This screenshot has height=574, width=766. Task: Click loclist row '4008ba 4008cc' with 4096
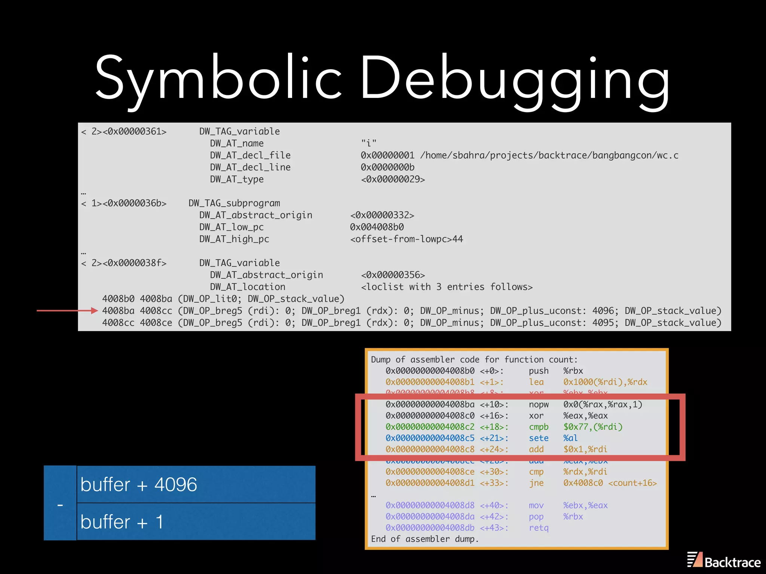coord(412,311)
